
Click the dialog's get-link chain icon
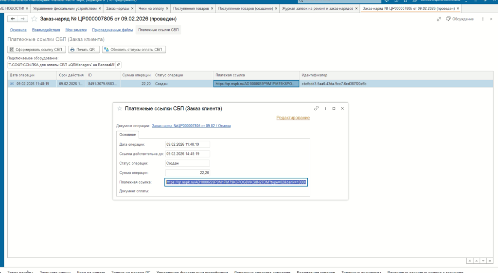point(316,108)
